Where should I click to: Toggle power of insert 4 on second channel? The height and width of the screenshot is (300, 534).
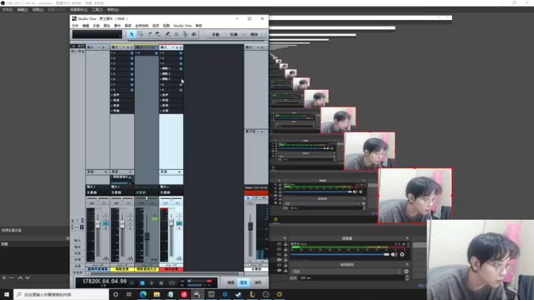tap(131, 69)
